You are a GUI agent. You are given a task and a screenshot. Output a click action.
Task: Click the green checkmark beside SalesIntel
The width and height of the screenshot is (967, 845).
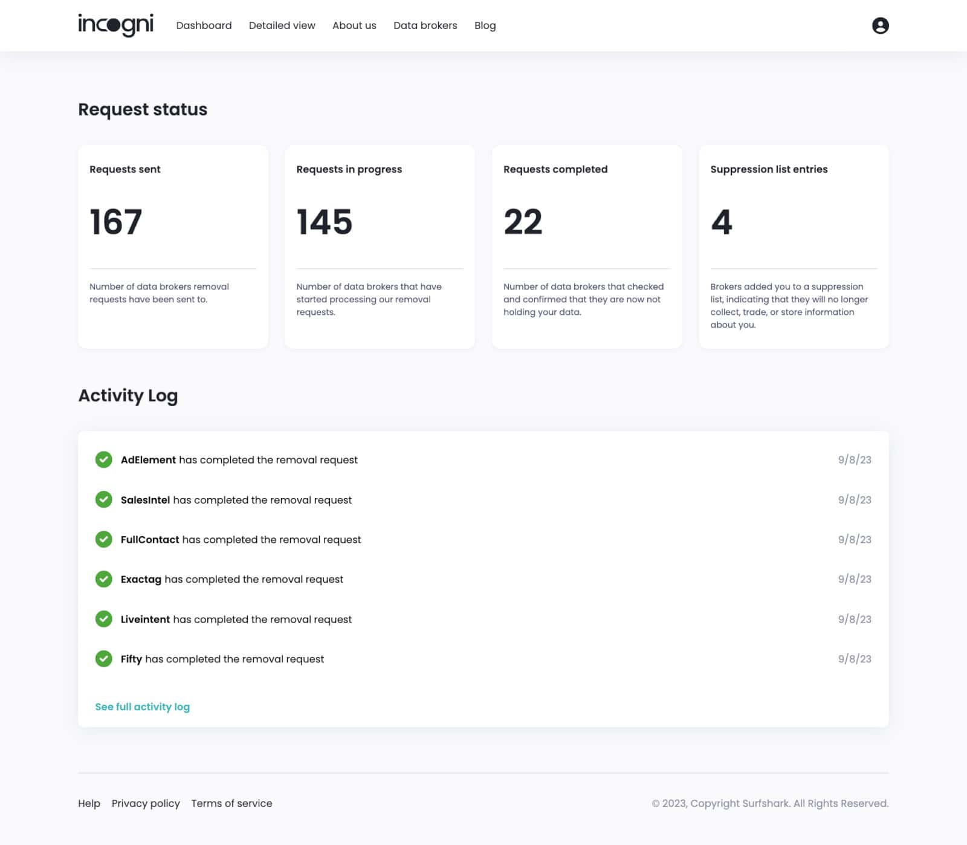pyautogui.click(x=104, y=499)
